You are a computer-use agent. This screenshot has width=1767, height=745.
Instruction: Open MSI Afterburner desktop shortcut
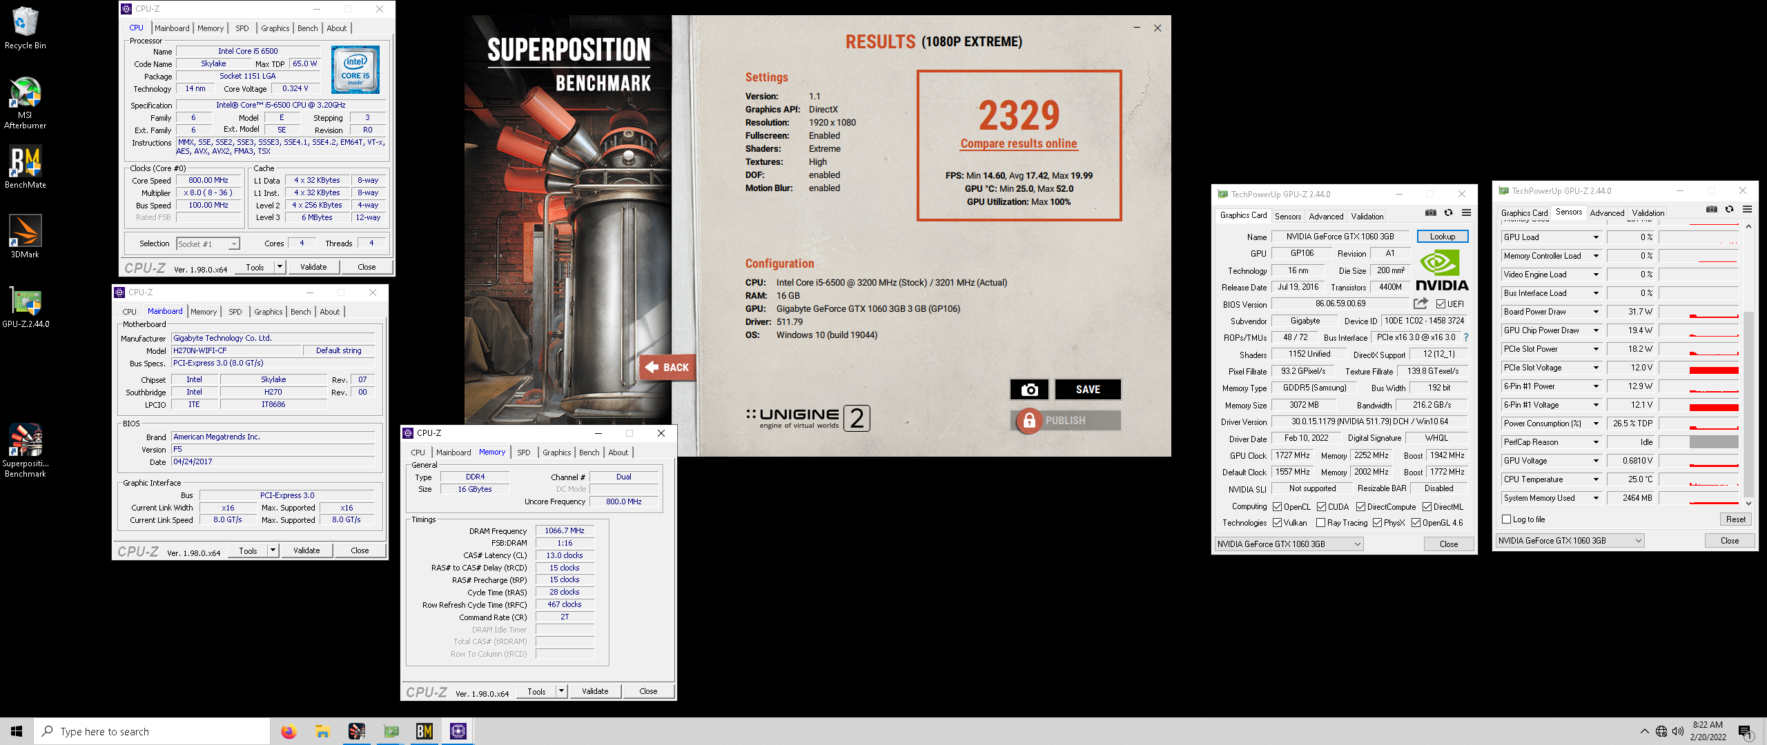point(25,103)
